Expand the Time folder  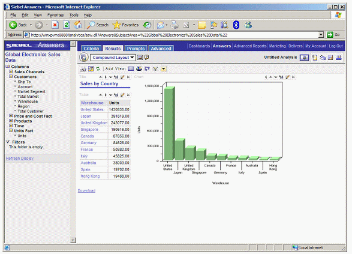click(x=11, y=125)
